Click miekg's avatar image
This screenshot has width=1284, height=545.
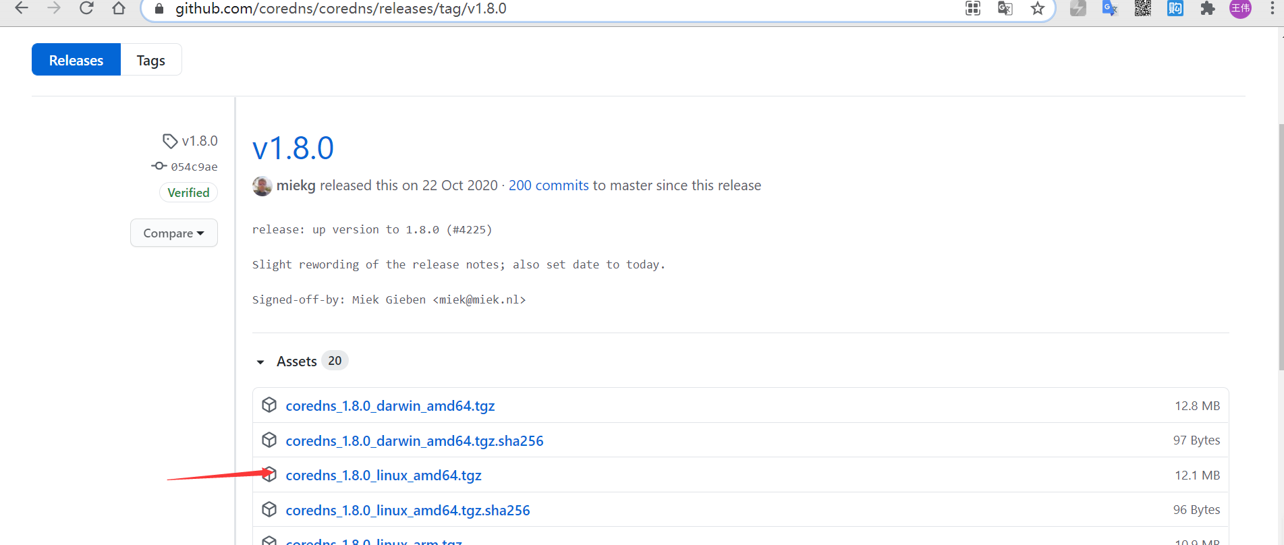pyautogui.click(x=262, y=186)
